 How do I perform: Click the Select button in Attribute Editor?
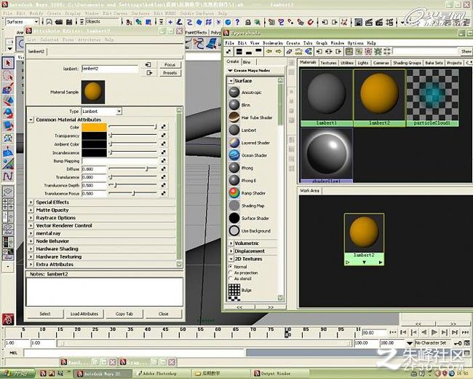(x=45, y=313)
